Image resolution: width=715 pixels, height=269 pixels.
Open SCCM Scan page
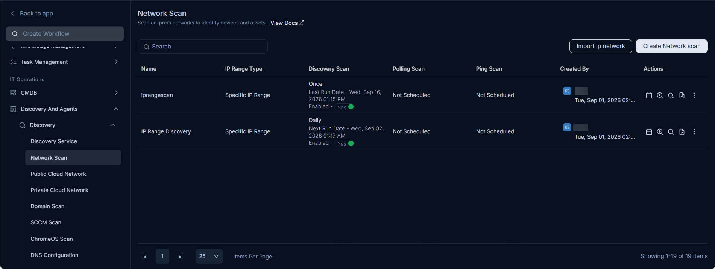coord(46,222)
